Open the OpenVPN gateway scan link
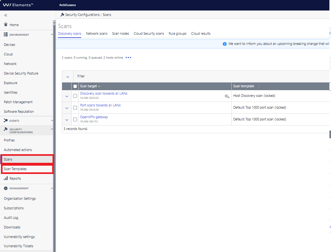331x252 pixels. click(94, 117)
